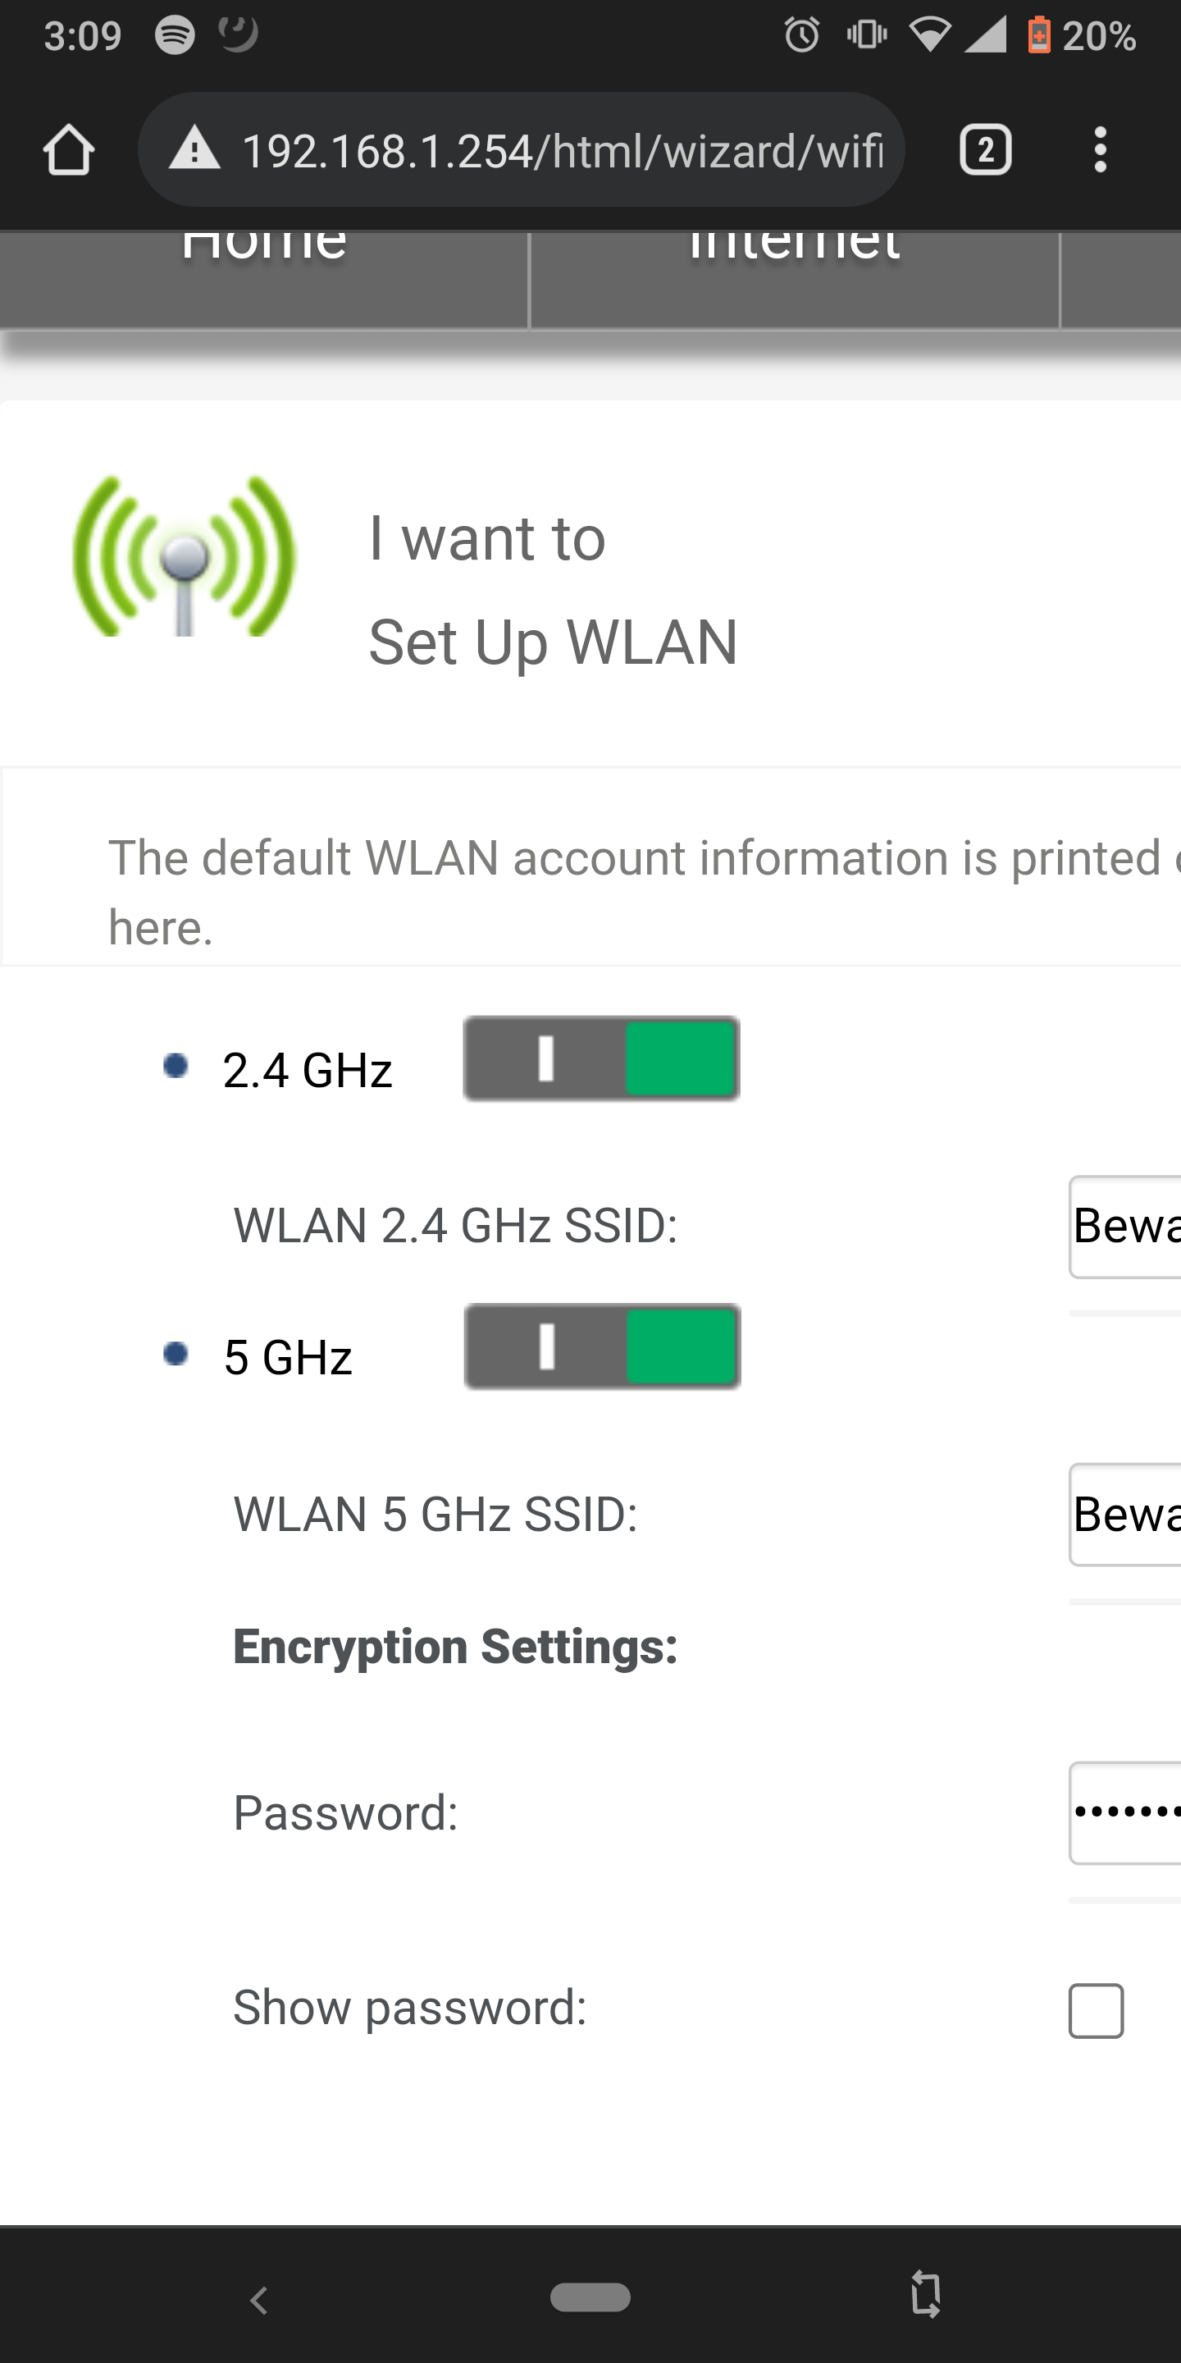
Task: Tap the alarm clock status icon
Action: click(x=801, y=36)
